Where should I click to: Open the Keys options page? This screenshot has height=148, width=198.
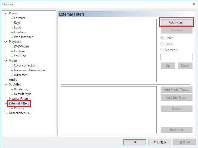[x=17, y=23]
